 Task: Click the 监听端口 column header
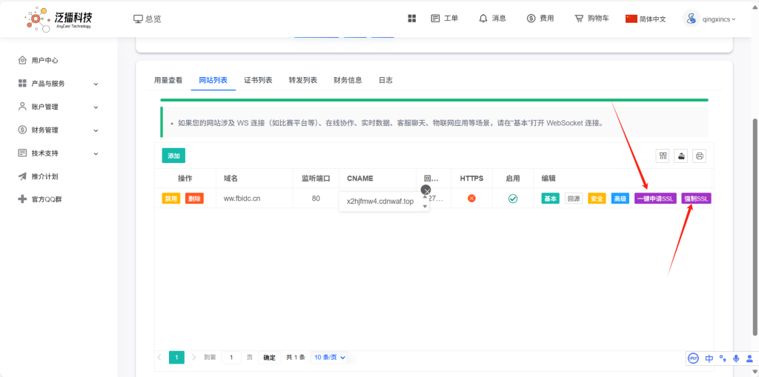click(316, 179)
